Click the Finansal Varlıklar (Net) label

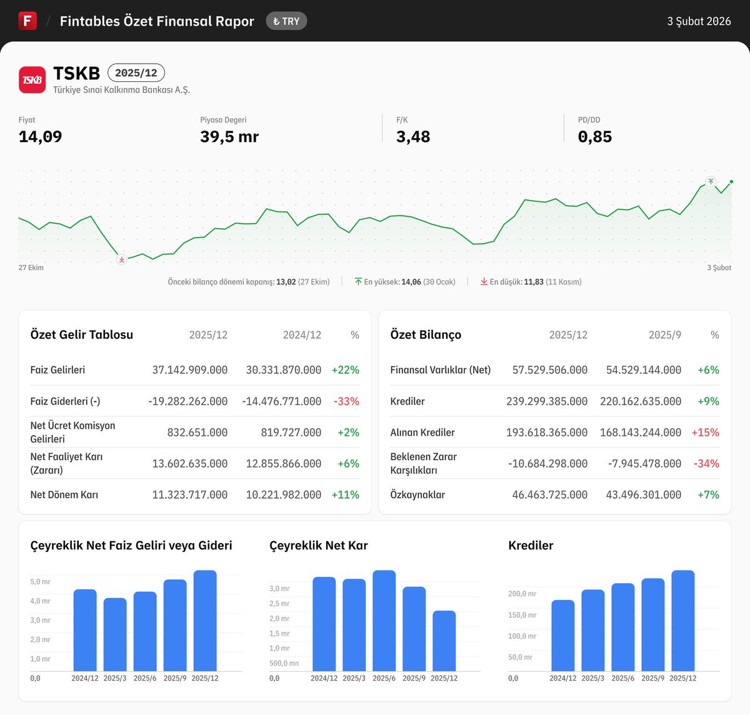click(441, 370)
